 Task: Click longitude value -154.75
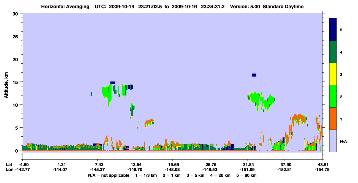point(322,170)
